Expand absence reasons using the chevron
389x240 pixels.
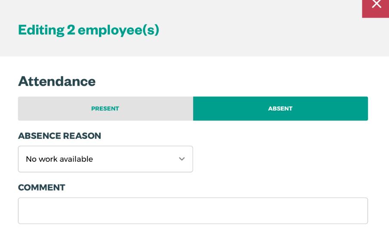(x=182, y=159)
